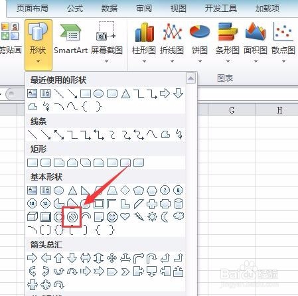The width and height of the screenshot is (298, 296).
Task: Collapse the 形状 shapes dropdown
Action: (38, 44)
